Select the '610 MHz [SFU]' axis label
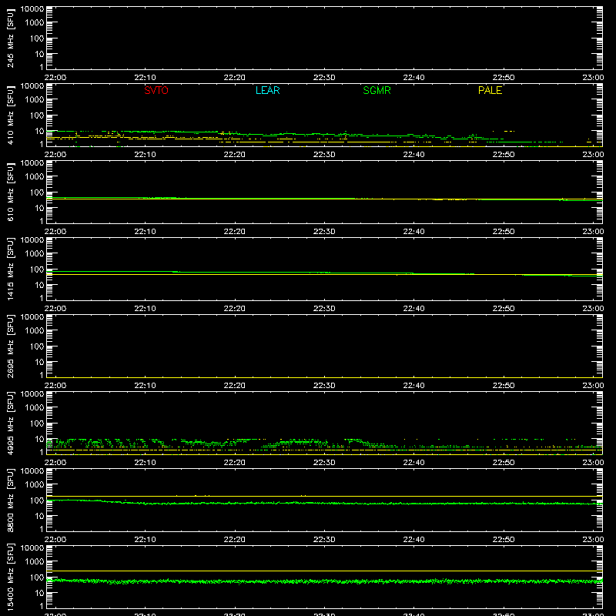Viewport: 616px width, 616px height. pos(11,192)
